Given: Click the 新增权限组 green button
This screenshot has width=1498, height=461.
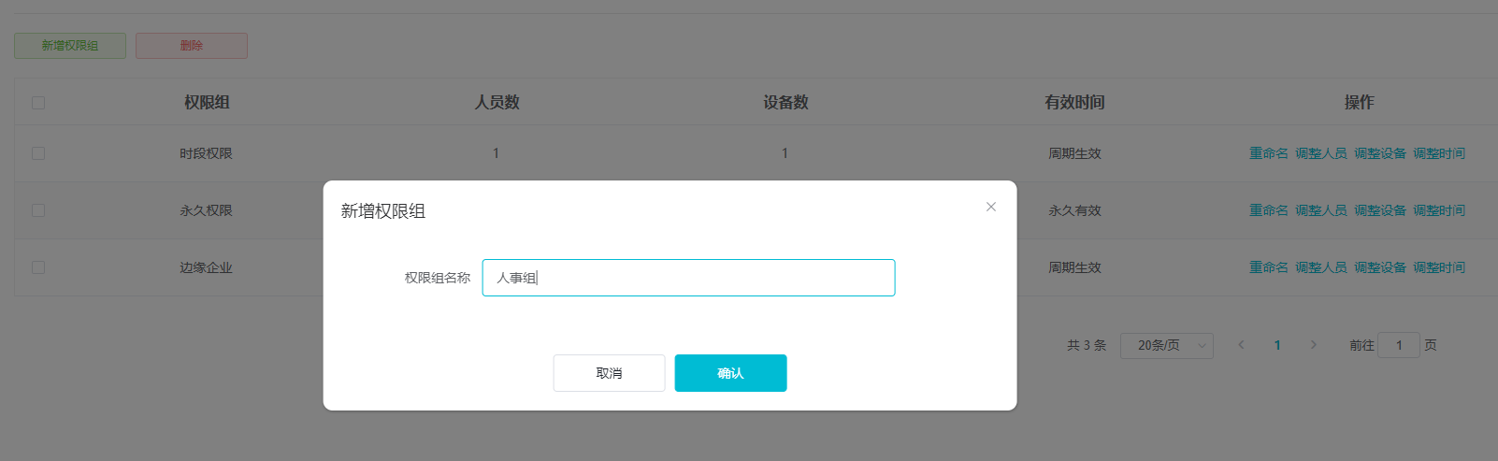Looking at the screenshot, I should coord(70,46).
